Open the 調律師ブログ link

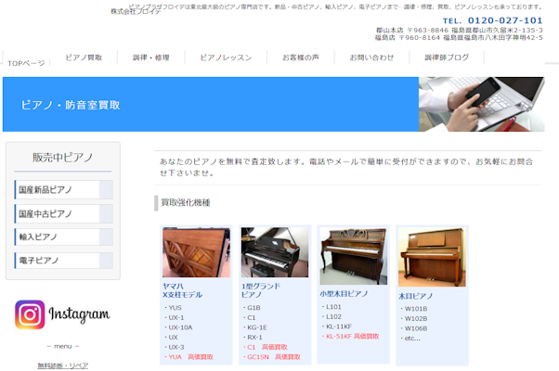pyautogui.click(x=447, y=58)
